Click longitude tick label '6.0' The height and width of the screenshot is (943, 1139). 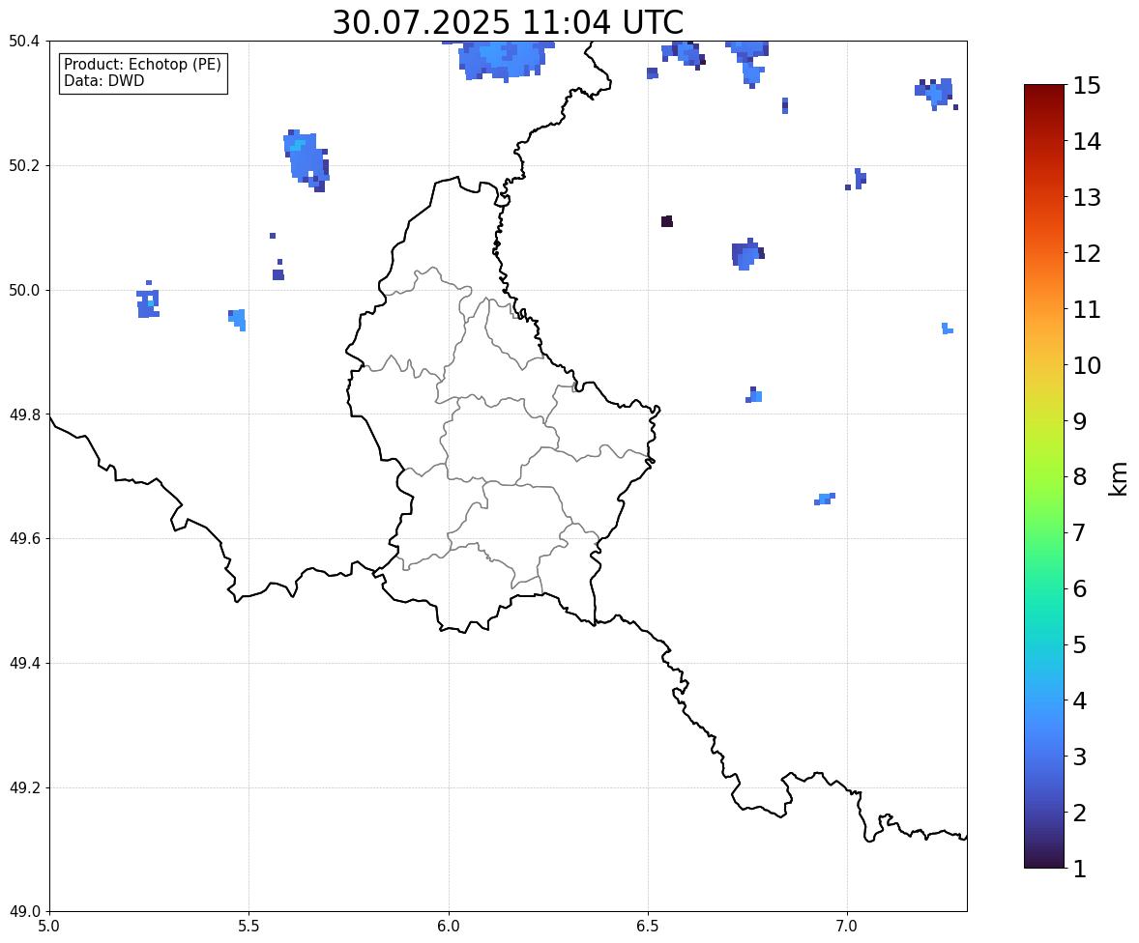449,927
